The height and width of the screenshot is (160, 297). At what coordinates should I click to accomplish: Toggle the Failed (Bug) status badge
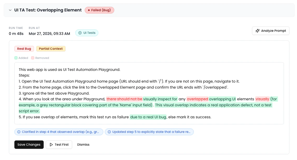click(100, 10)
